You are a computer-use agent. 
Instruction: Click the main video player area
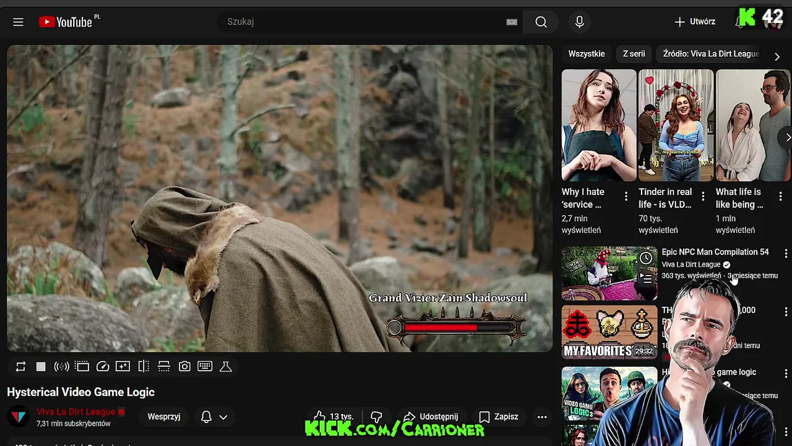pos(280,198)
